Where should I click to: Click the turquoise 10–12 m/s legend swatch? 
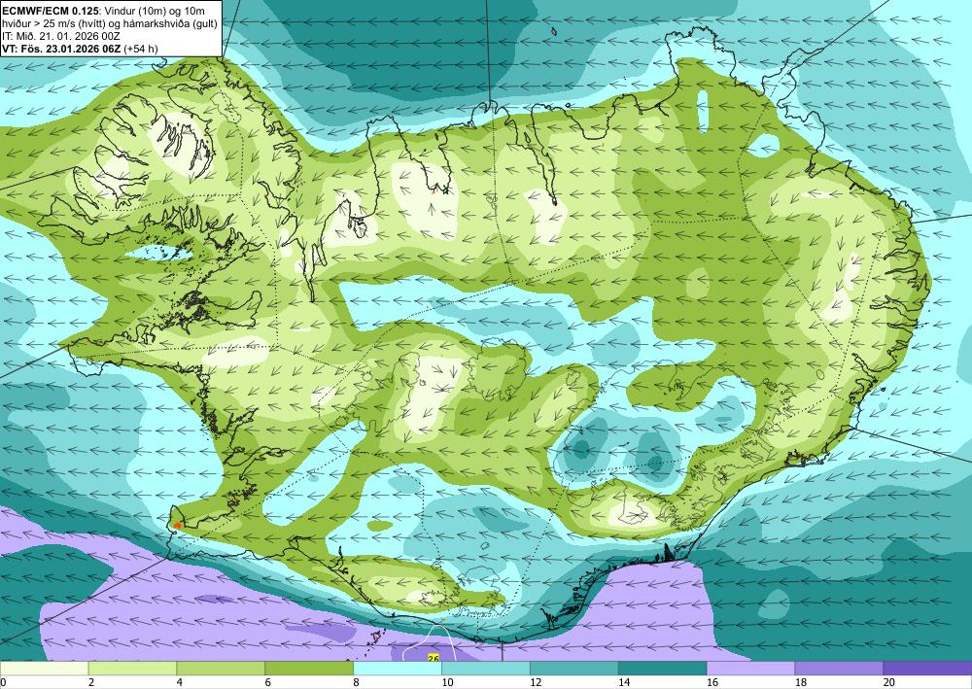click(x=485, y=669)
